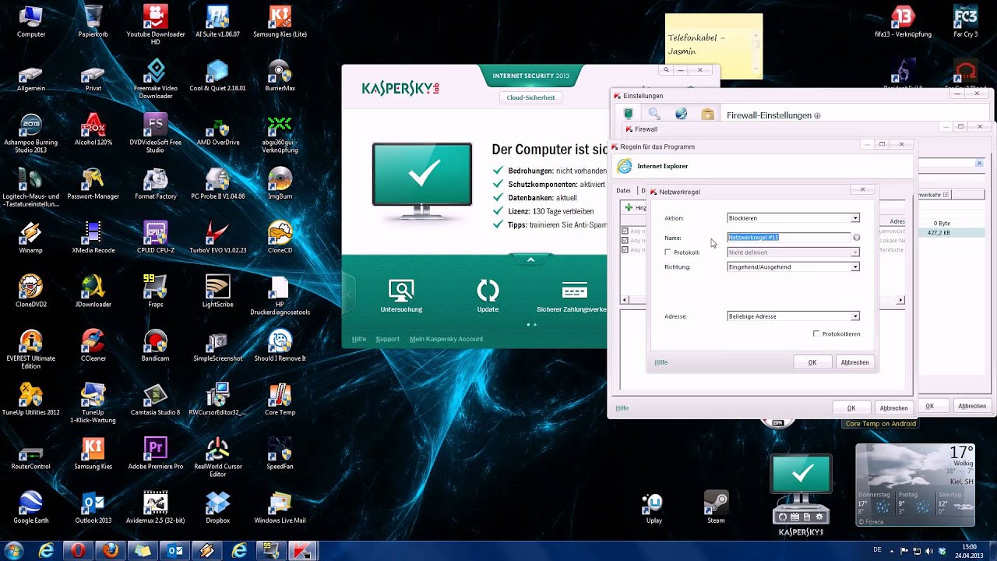Image resolution: width=997 pixels, height=561 pixels.
Task: Open the Advanced settings box tab in Einstellungen
Action: [707, 115]
